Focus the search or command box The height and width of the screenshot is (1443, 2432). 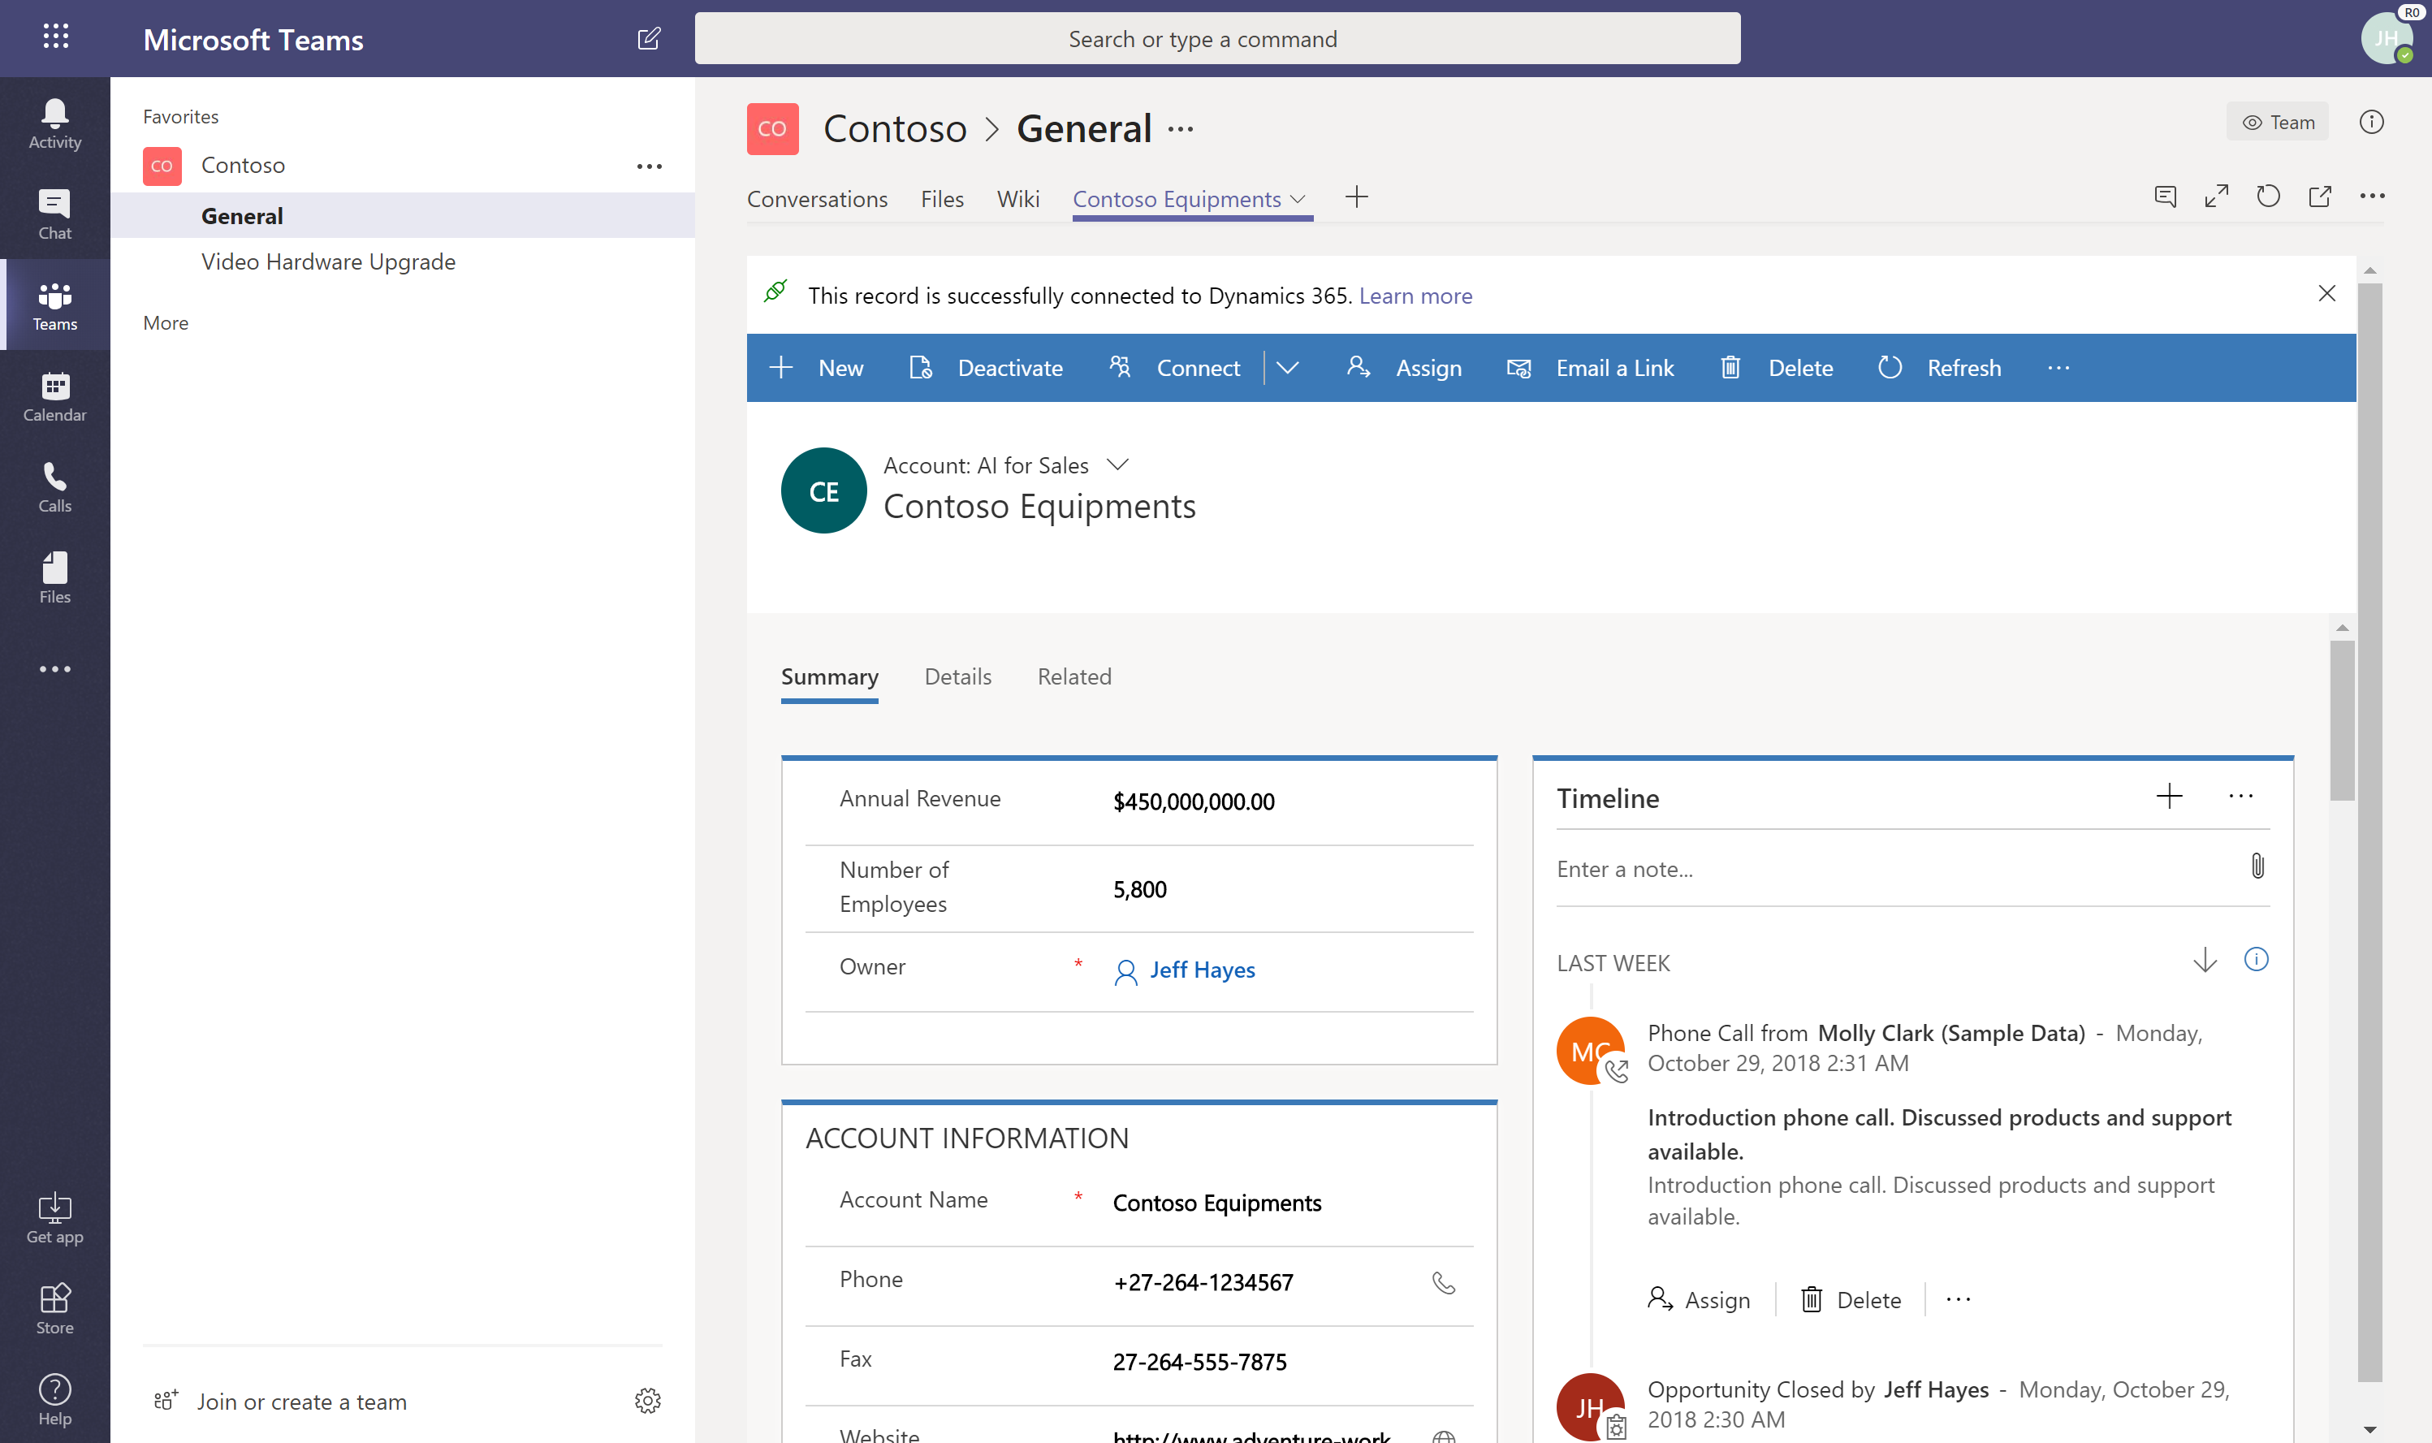click(x=1217, y=38)
